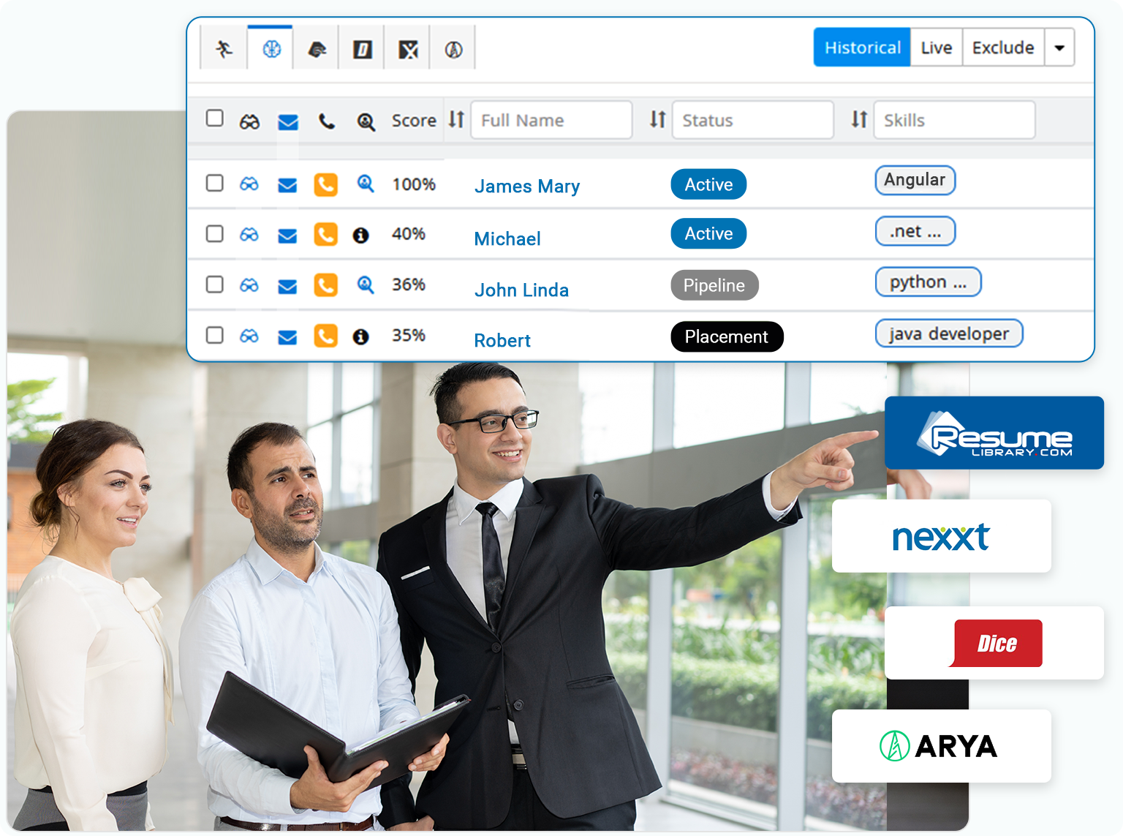Check the checkbox on John Linda's row

click(x=214, y=285)
